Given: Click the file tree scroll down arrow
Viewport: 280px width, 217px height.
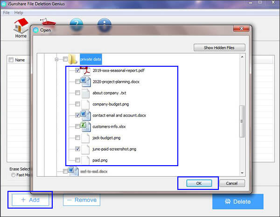Looking at the screenshot, I should (x=242, y=173).
